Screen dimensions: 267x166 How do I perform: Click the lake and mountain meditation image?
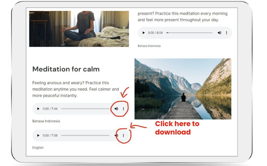pyautogui.click(x=183, y=89)
